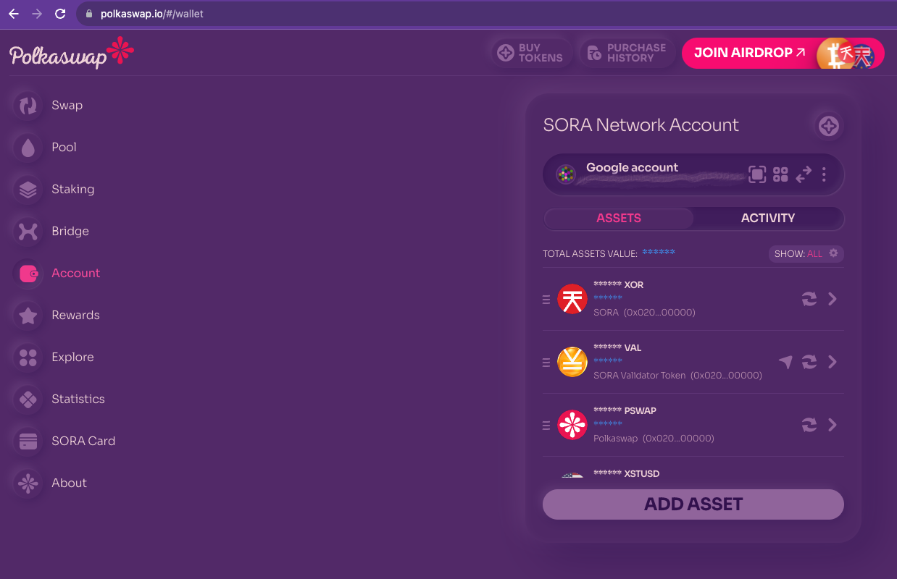Show the account QR code icon
The height and width of the screenshot is (579, 897).
click(780, 174)
